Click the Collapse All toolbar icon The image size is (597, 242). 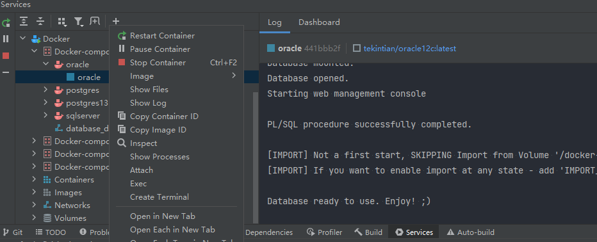tap(40, 21)
